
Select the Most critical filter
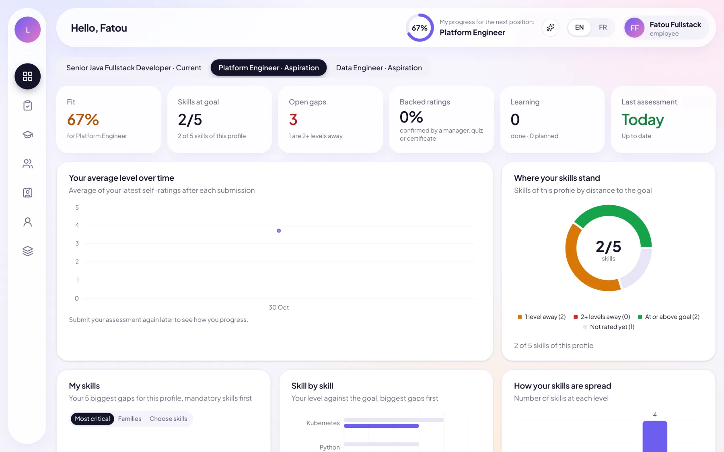coord(92,419)
